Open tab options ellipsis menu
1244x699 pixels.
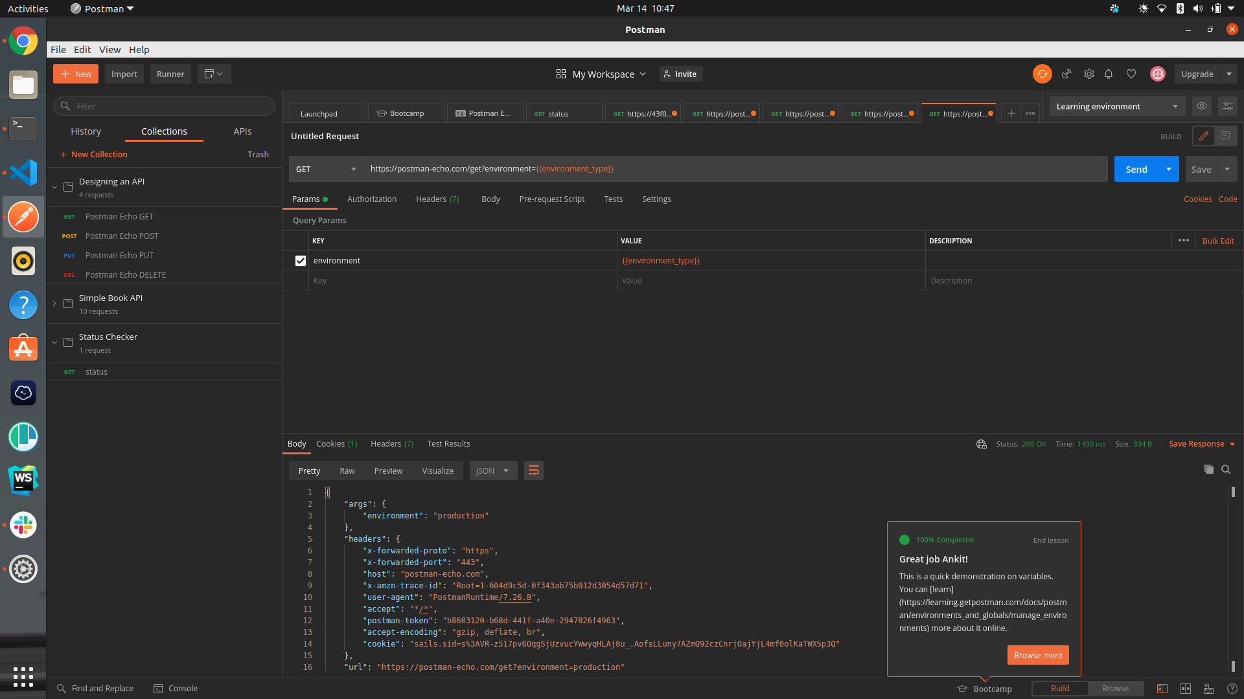[x=1030, y=113]
